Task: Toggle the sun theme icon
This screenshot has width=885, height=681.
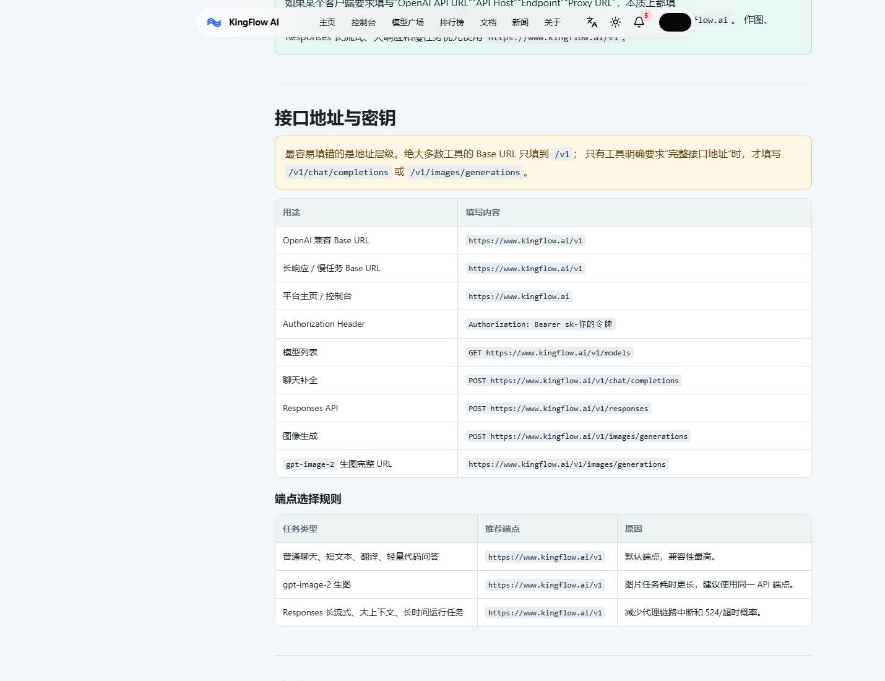Action: tap(615, 22)
